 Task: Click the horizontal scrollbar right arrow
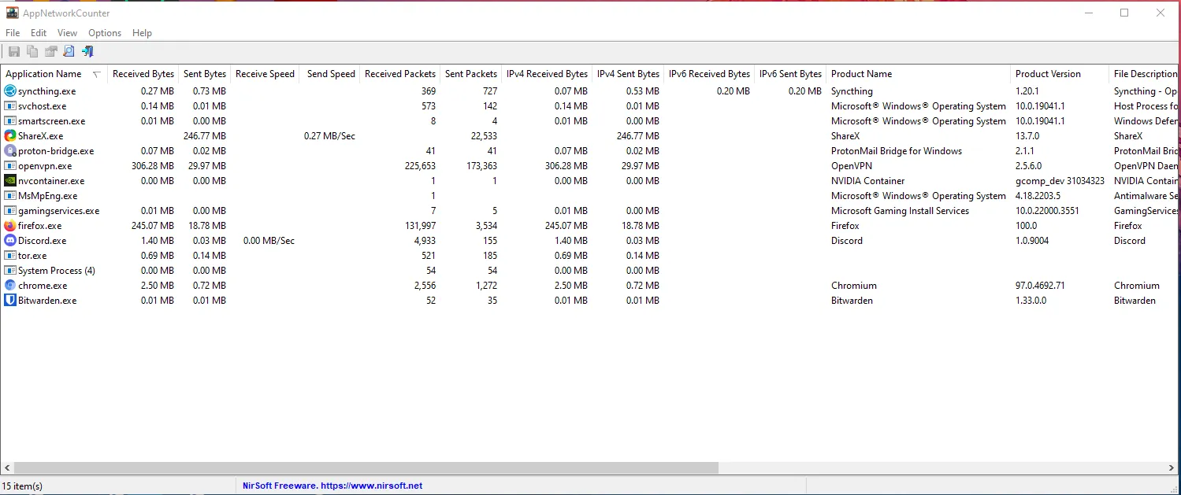point(1172,467)
